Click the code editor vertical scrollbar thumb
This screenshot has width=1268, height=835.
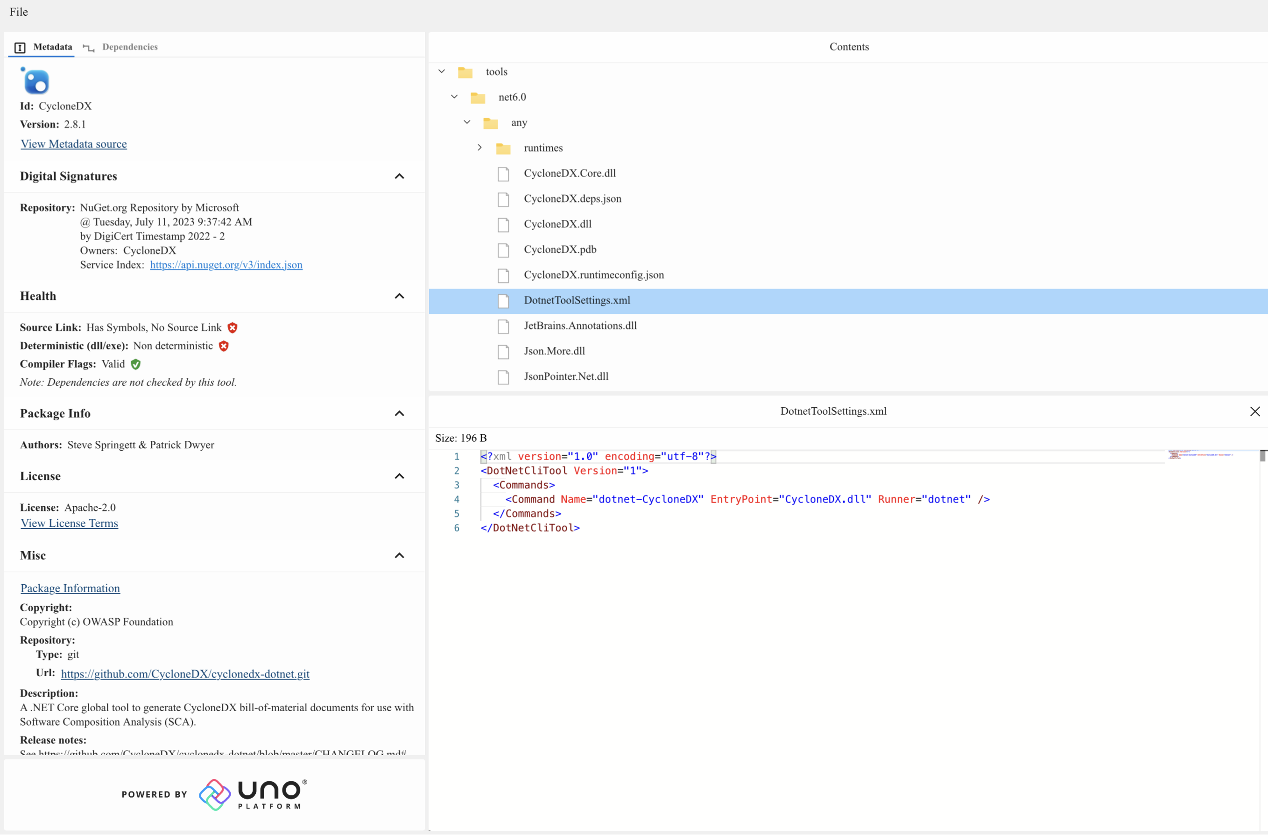(x=1263, y=456)
